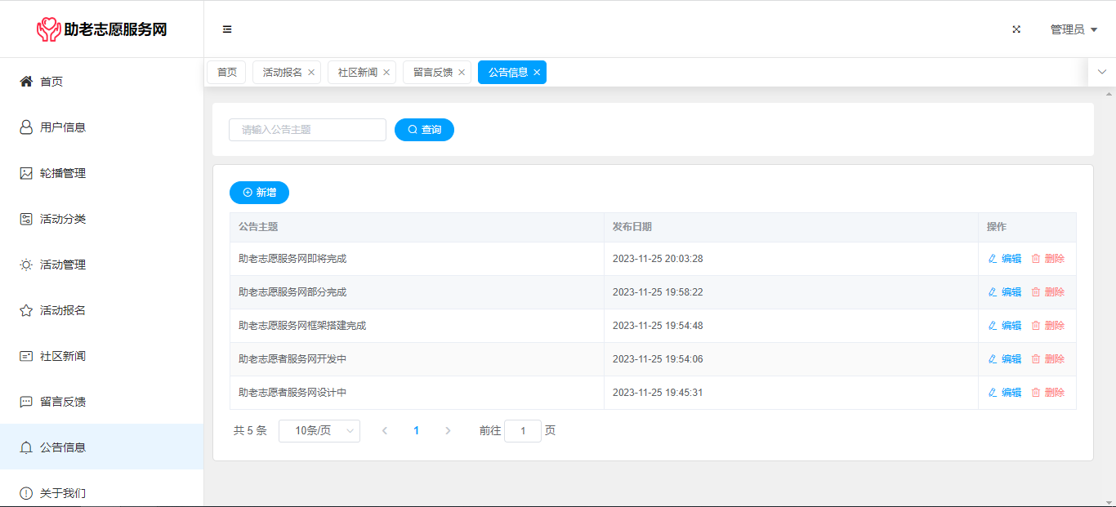Toggle fullscreen using the expand icon

(x=1016, y=29)
